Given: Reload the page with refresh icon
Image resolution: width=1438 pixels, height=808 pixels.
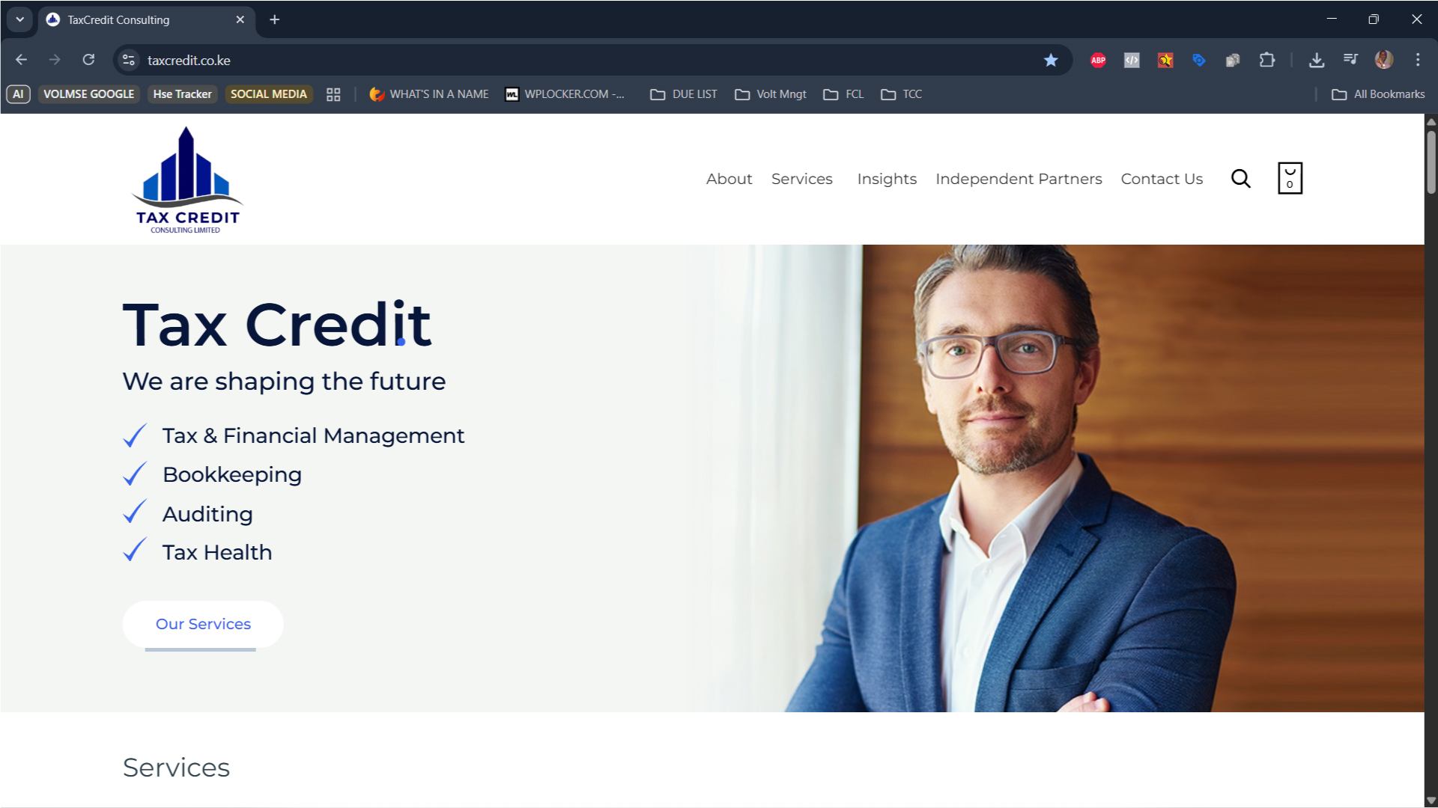Looking at the screenshot, I should [x=88, y=60].
